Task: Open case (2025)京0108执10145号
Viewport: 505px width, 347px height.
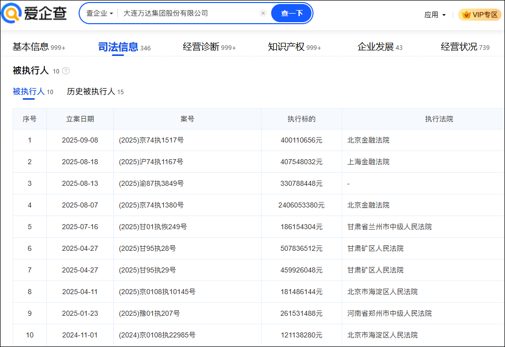Action: click(x=157, y=292)
